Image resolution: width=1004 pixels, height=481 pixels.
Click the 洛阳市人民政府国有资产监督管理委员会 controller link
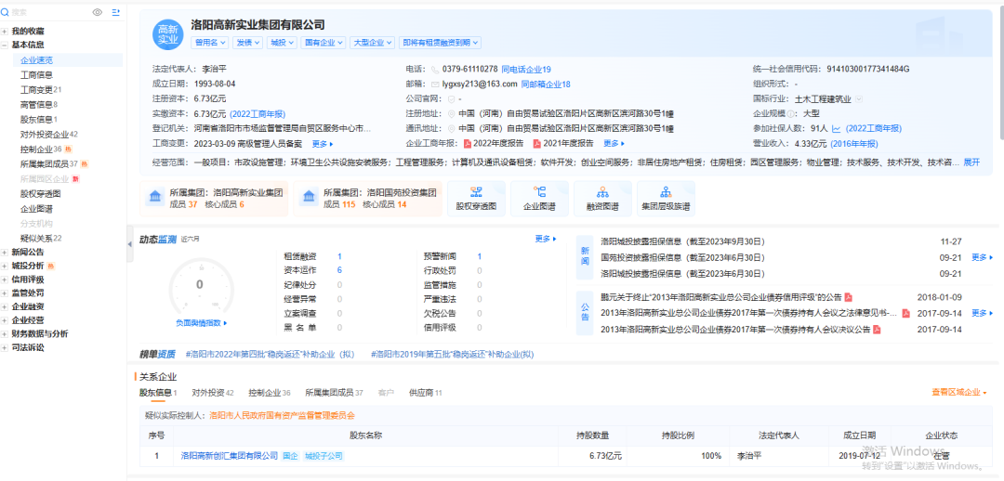[282, 416]
